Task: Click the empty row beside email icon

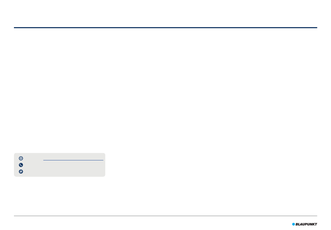Action: 63,172
